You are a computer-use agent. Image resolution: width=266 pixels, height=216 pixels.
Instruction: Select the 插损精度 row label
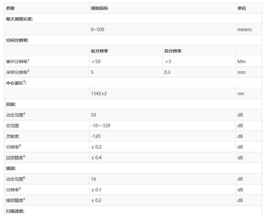[x=15, y=200]
